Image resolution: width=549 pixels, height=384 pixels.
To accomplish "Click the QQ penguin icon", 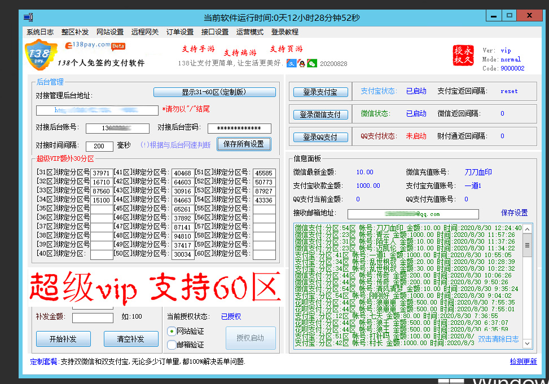I will pos(301,63).
